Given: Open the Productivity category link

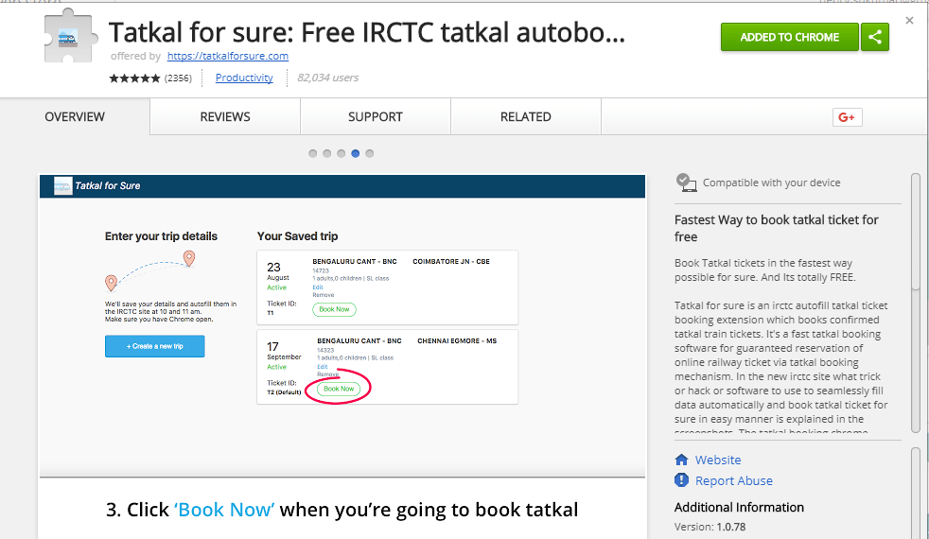Looking at the screenshot, I should point(244,78).
